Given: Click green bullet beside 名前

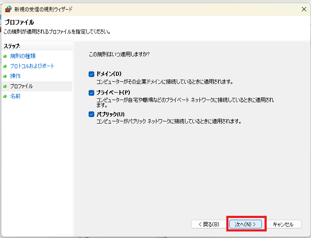Looking at the screenshot, I should [5, 96].
